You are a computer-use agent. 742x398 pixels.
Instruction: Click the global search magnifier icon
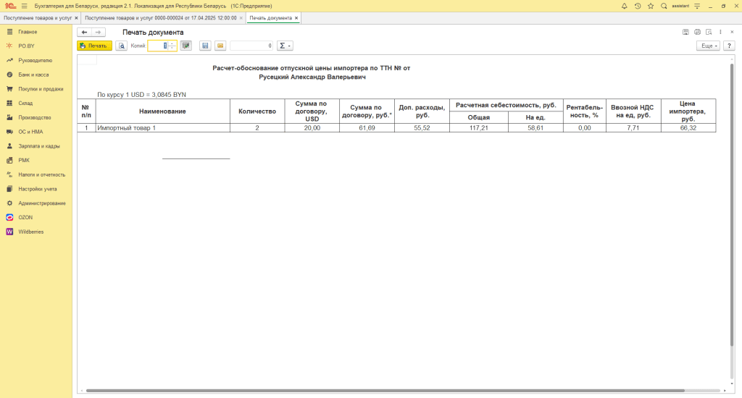pyautogui.click(x=664, y=6)
